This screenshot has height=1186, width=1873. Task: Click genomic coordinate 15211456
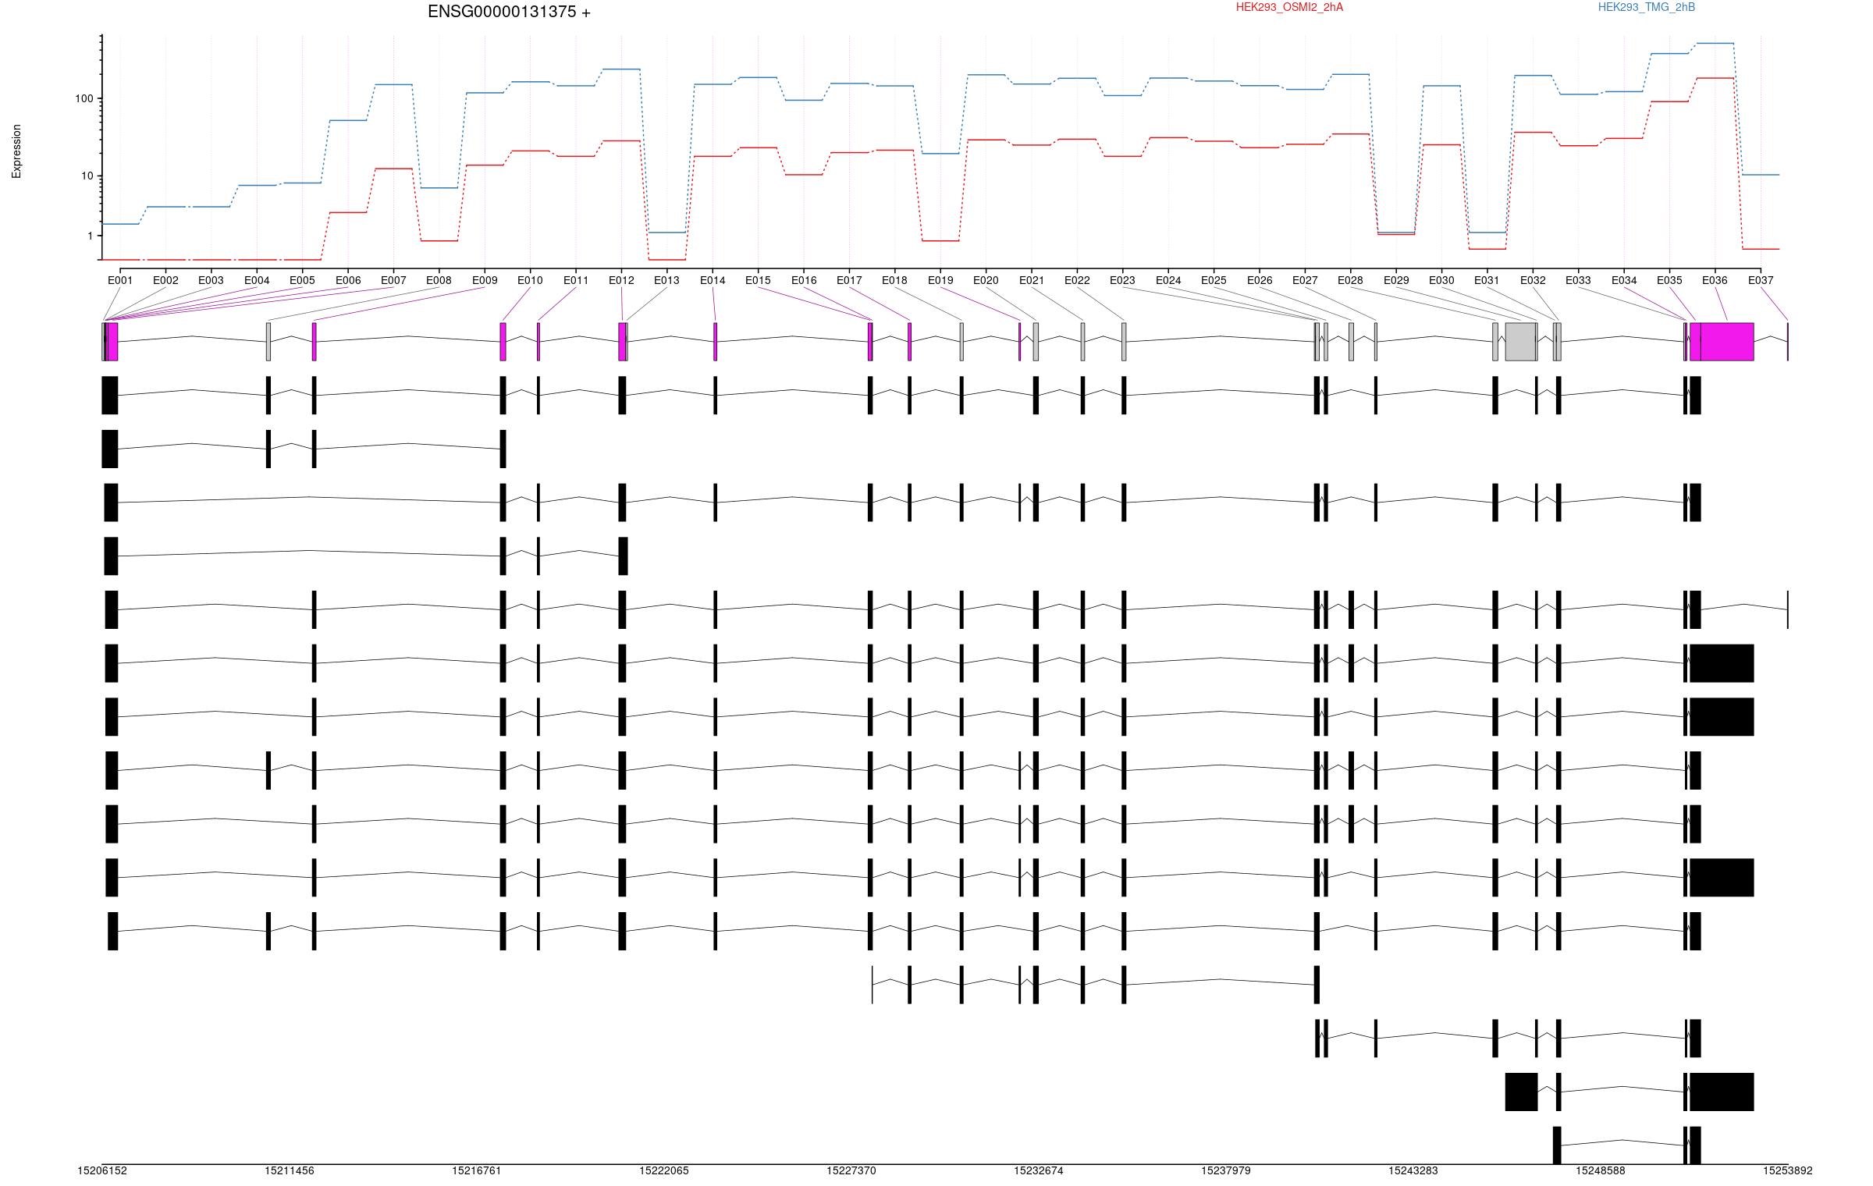290,1170
